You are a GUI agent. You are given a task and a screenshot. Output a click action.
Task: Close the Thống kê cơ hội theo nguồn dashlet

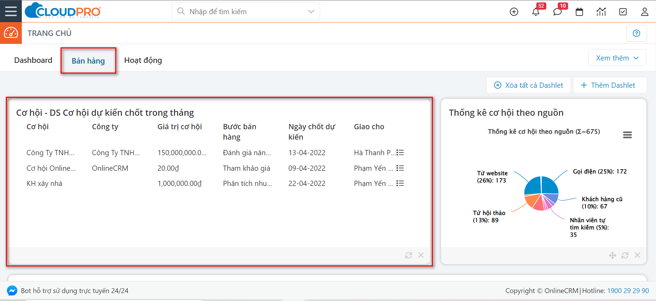(x=637, y=255)
